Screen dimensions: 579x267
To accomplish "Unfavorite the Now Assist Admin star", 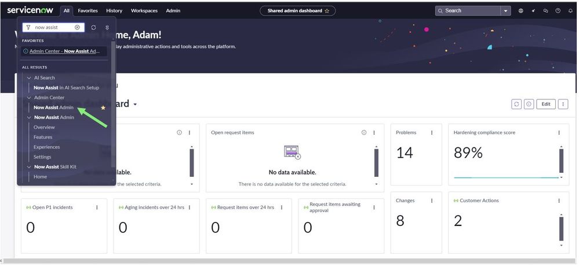I will click(103, 107).
